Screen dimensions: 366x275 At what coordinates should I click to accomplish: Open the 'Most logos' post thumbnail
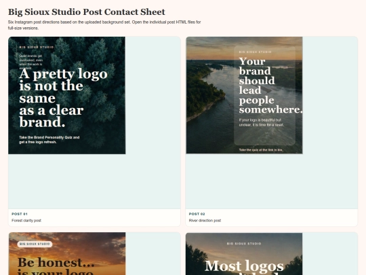(x=244, y=254)
